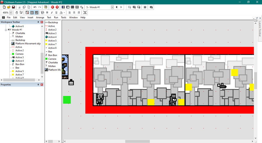This screenshot has height=143, width=262.
Task: Open the Insert menu
Action: point(30,17)
